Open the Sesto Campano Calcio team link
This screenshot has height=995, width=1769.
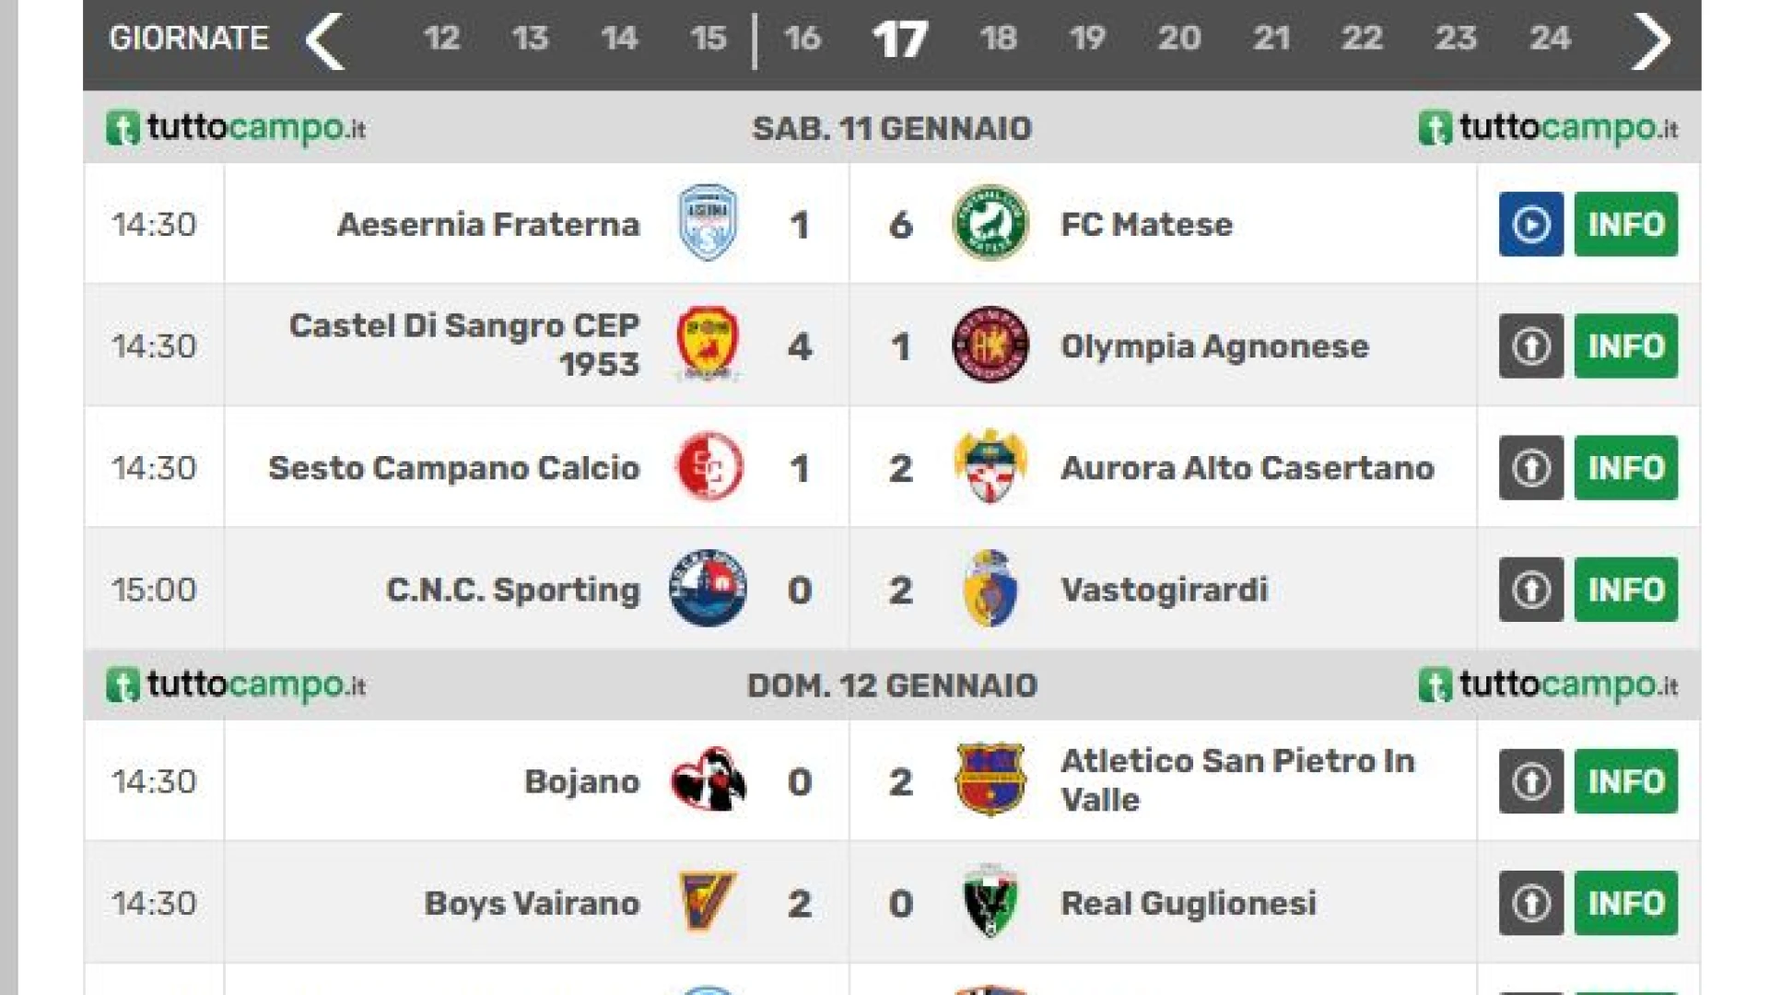tap(453, 468)
